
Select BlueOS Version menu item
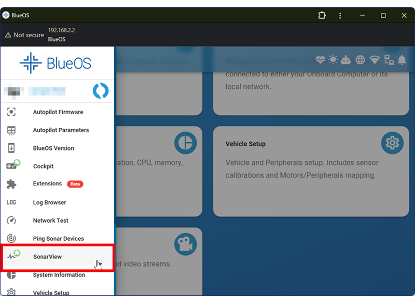tap(58, 148)
